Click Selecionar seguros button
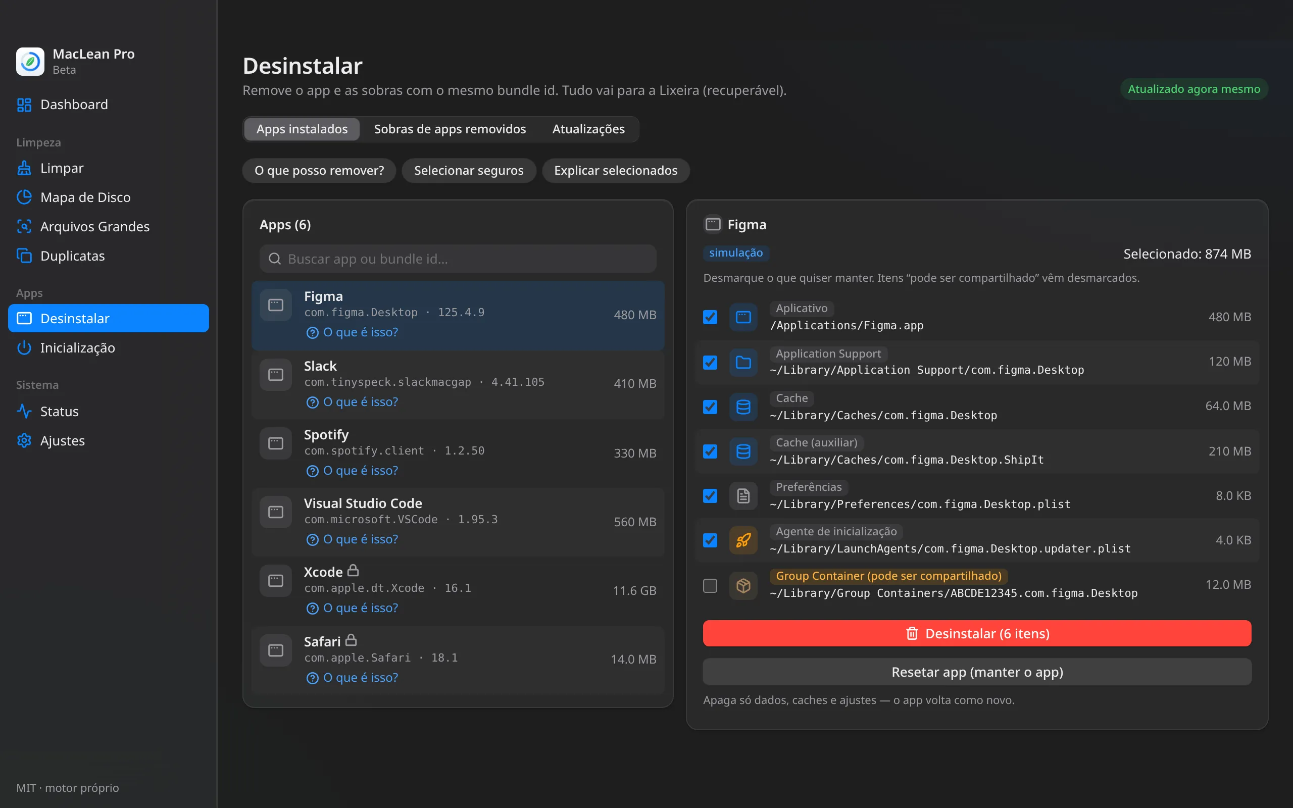This screenshot has height=808, width=1293. 469,171
